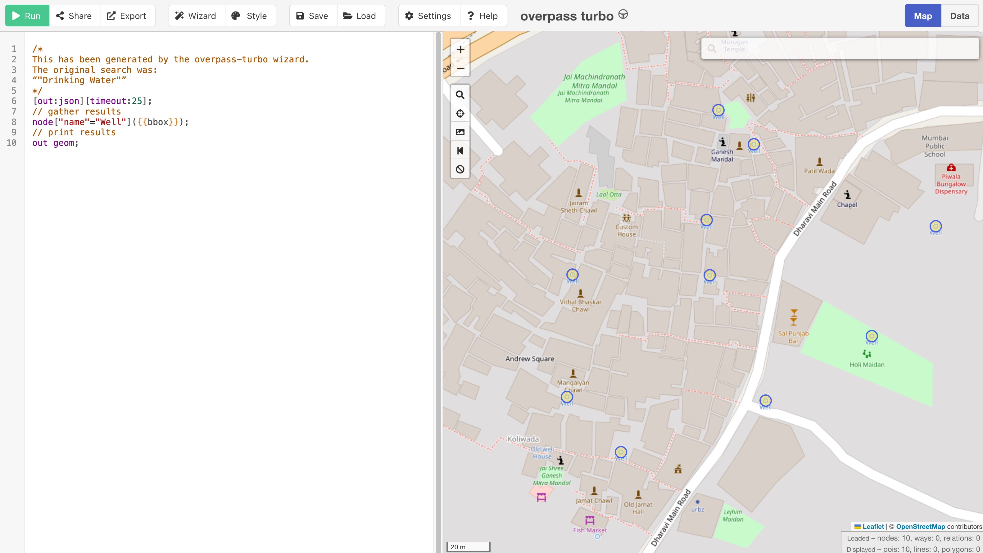This screenshot has height=553, width=983.
Task: Toggle the wide map view icon
Action: coord(460,151)
